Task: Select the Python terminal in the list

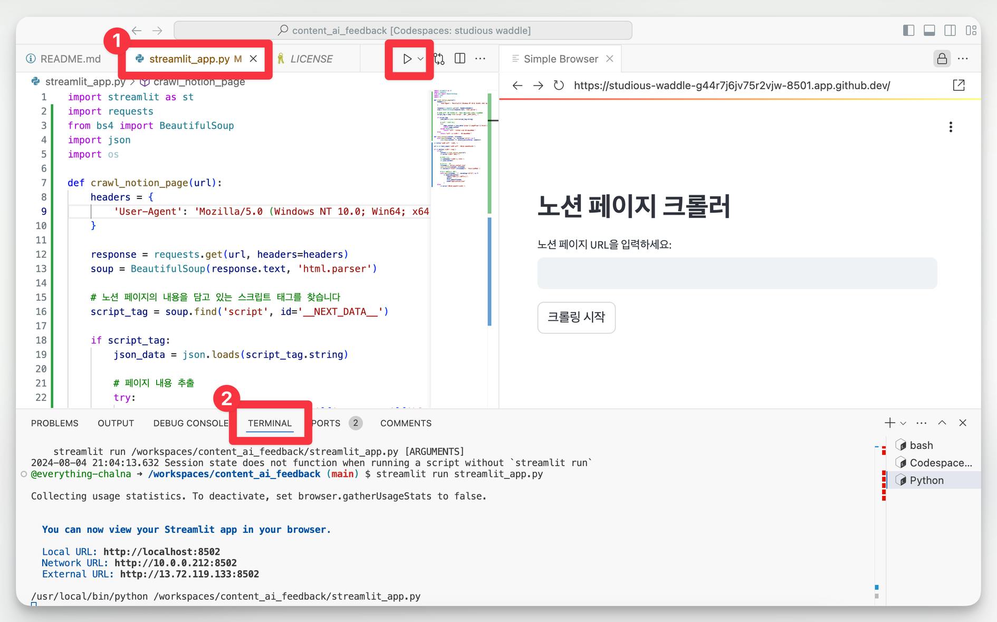Action: coord(934,480)
